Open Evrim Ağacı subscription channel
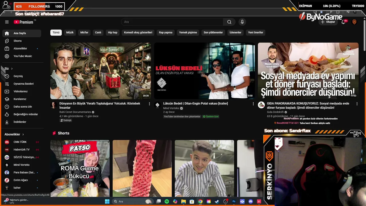 [22, 180]
